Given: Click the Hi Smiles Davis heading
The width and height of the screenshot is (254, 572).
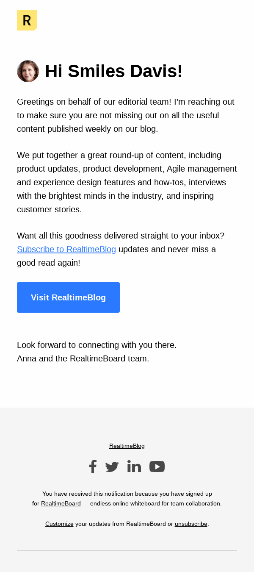Looking at the screenshot, I should tap(114, 71).
